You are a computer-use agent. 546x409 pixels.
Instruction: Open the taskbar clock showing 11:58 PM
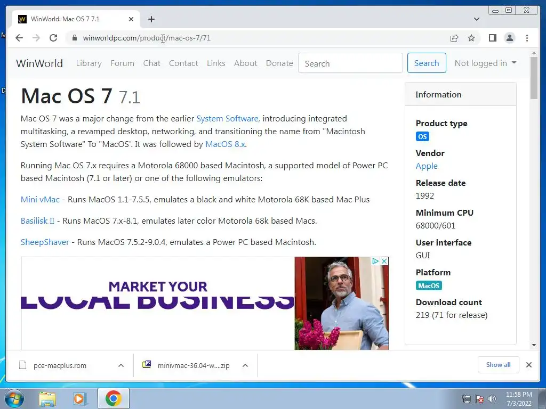click(519, 399)
